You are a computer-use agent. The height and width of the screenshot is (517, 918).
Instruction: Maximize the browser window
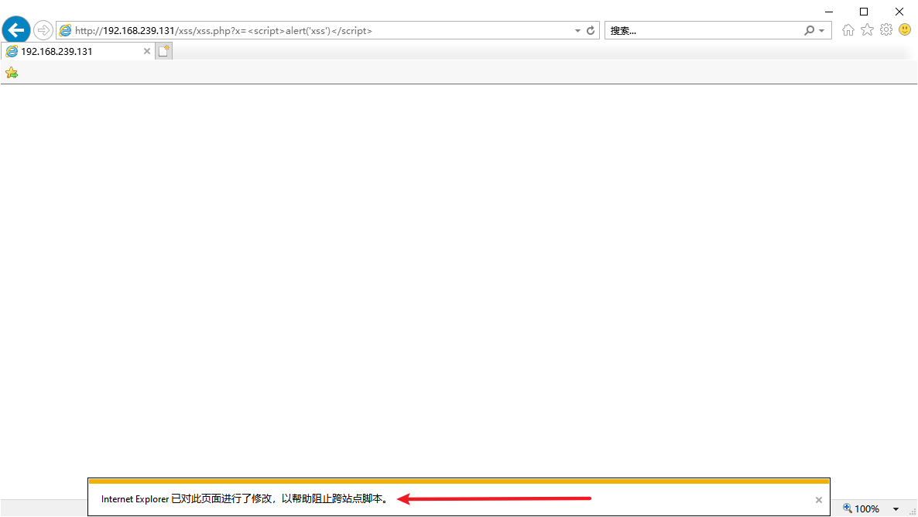(x=864, y=12)
